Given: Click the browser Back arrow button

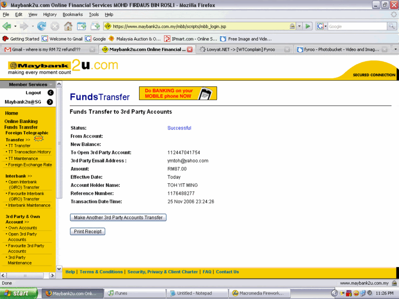Looking at the screenshot, I should [6, 26].
